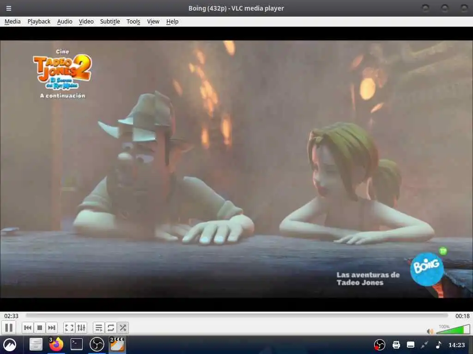The height and width of the screenshot is (354, 473).
Task: Open the window menu hamburger icon
Action: (x=9, y=8)
